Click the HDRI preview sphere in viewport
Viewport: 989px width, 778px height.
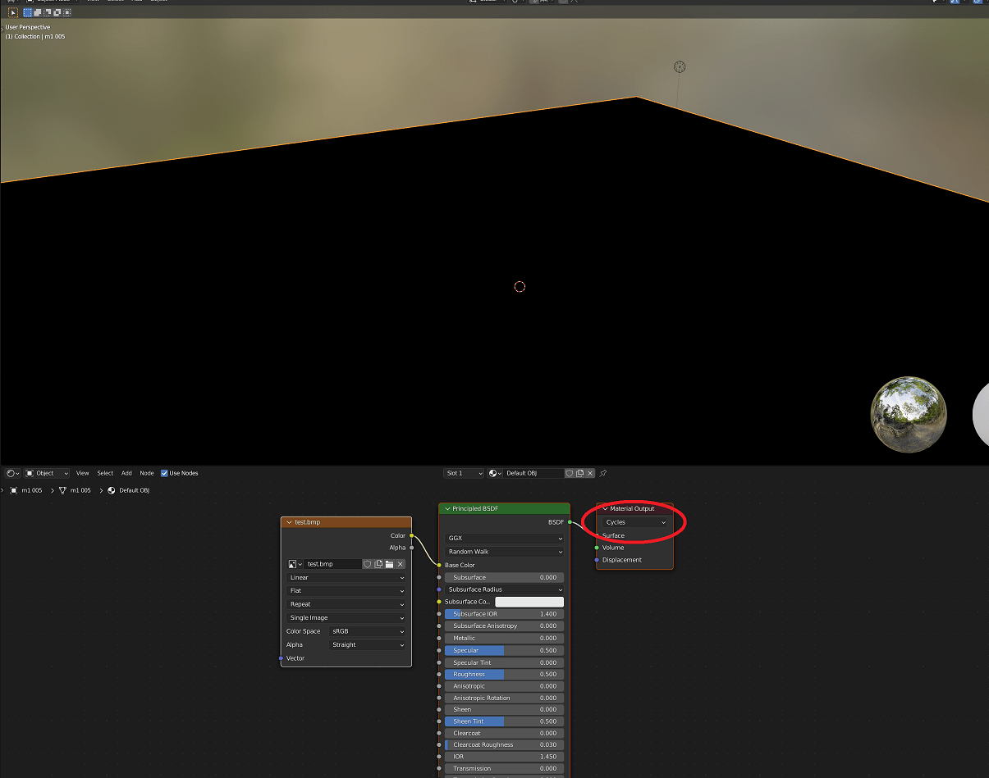909,415
